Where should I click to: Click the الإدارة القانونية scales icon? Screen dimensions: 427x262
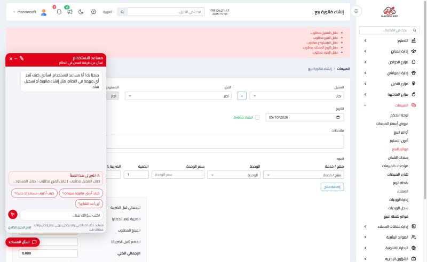pos(413,248)
